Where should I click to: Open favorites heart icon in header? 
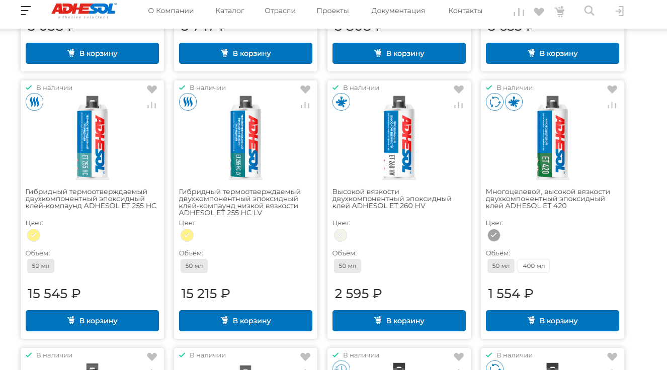539,12
